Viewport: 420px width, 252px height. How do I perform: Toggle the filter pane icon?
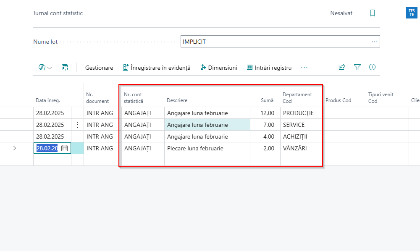coord(357,67)
